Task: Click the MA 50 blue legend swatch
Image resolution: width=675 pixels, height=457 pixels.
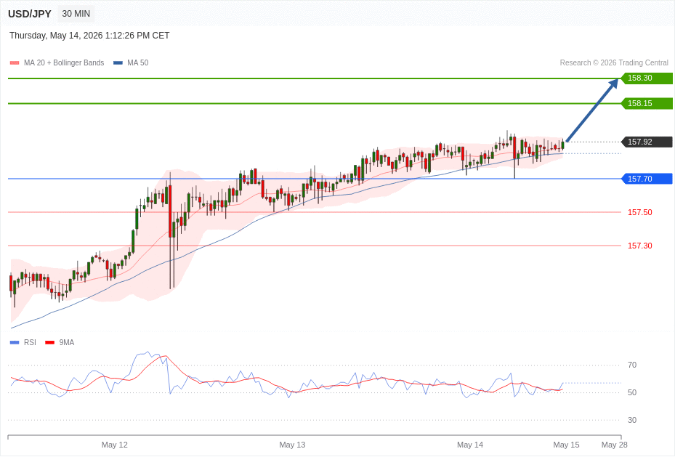Action: pyautogui.click(x=118, y=62)
